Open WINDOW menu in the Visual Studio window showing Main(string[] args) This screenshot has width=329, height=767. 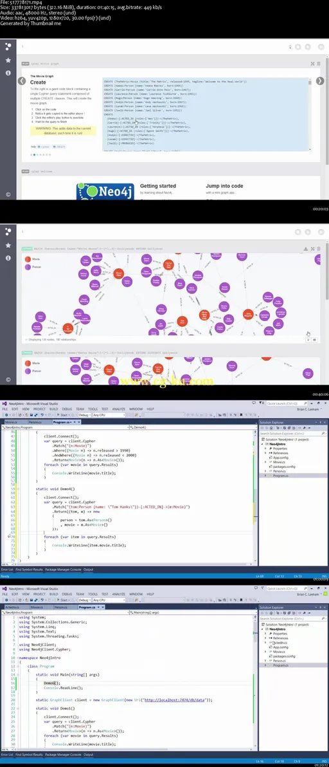coord(136,594)
